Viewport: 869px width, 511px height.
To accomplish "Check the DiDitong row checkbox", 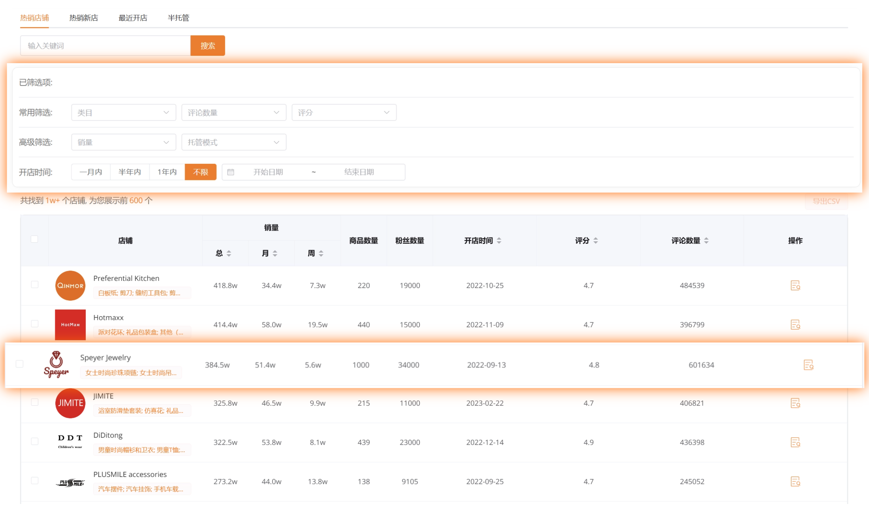I will coord(34,442).
